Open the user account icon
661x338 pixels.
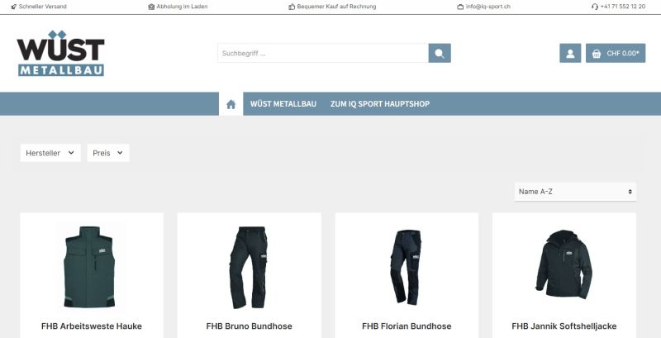tap(570, 53)
